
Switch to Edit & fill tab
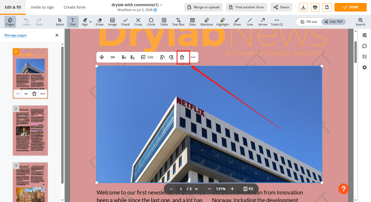13,7
